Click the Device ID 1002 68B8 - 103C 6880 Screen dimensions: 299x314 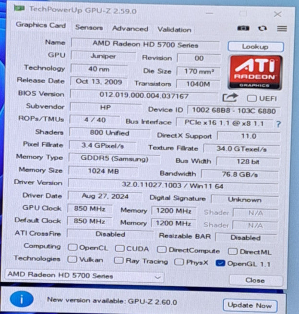coord(234,111)
